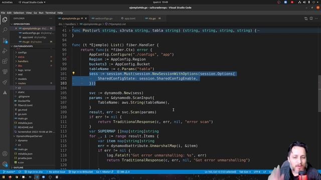Expand the extra folder
The image size is (321, 180).
(21, 57)
